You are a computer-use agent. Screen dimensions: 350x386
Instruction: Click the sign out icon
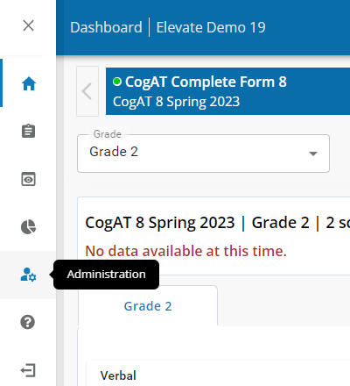(28, 370)
